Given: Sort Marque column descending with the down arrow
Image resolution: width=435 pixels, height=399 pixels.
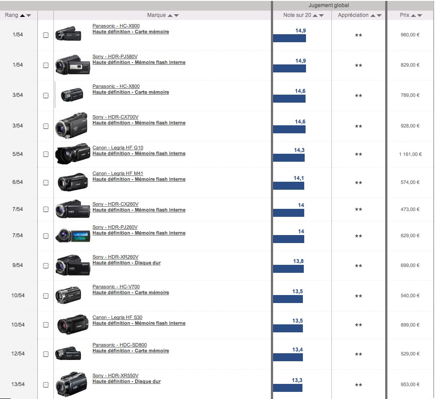Looking at the screenshot, I should tap(176, 16).
